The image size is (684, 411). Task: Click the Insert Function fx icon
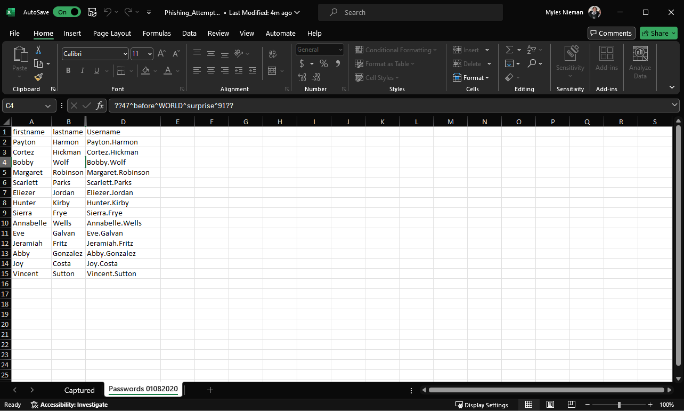tap(100, 106)
